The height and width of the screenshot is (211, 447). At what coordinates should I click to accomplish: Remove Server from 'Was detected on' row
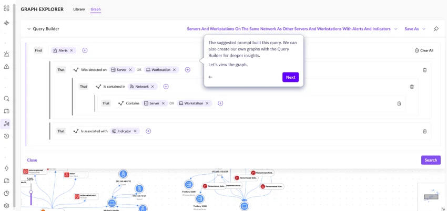pos(130,70)
